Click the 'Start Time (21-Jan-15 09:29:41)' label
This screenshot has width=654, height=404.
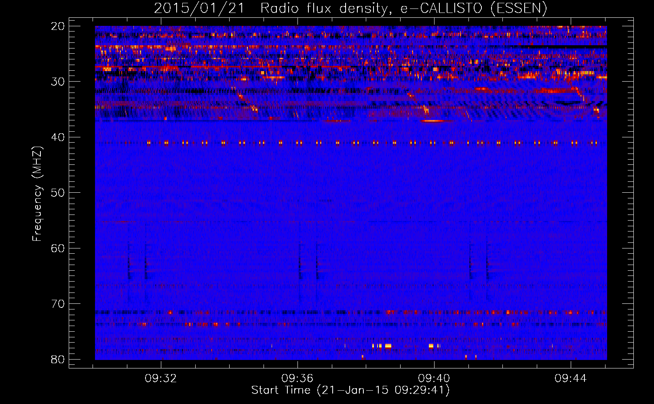point(350,390)
